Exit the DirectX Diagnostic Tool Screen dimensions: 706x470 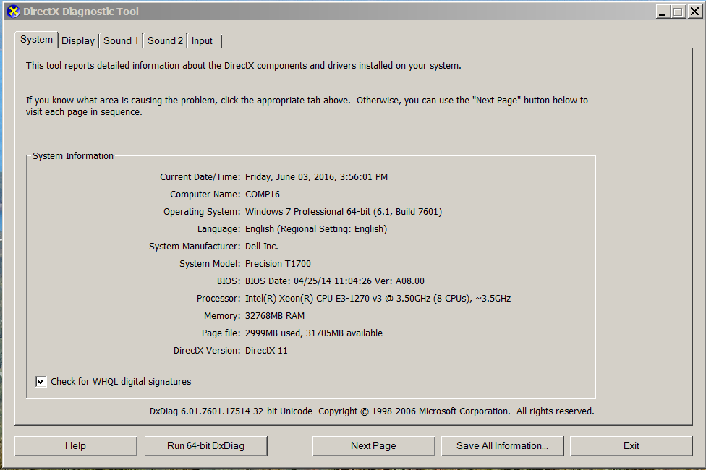click(x=631, y=445)
